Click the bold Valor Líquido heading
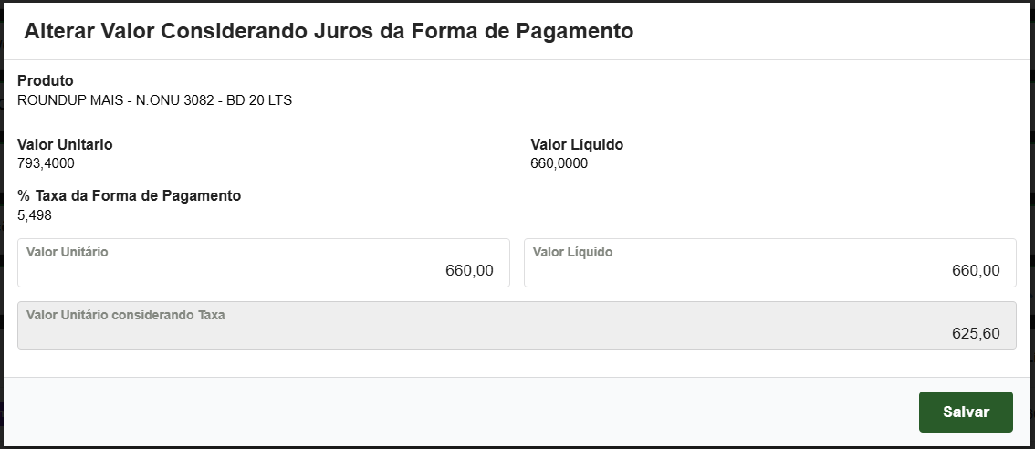The height and width of the screenshot is (449, 1035). [577, 144]
